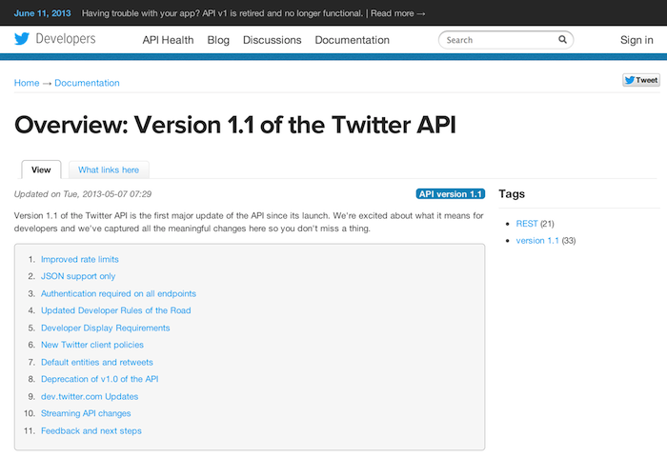Switch to What links here tab
The width and height of the screenshot is (667, 458).
click(109, 169)
